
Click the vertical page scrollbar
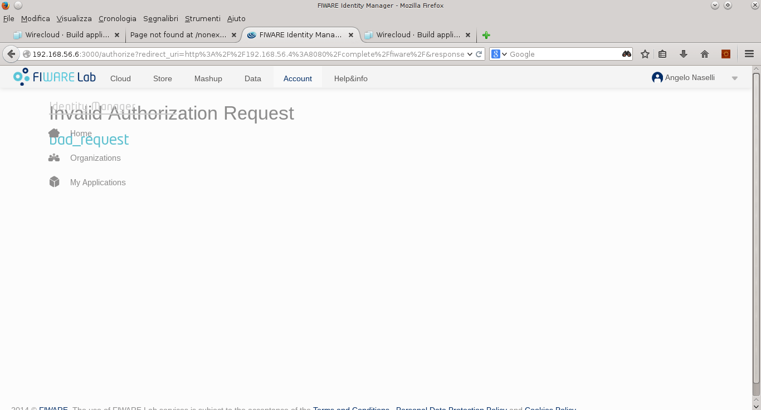click(756, 228)
